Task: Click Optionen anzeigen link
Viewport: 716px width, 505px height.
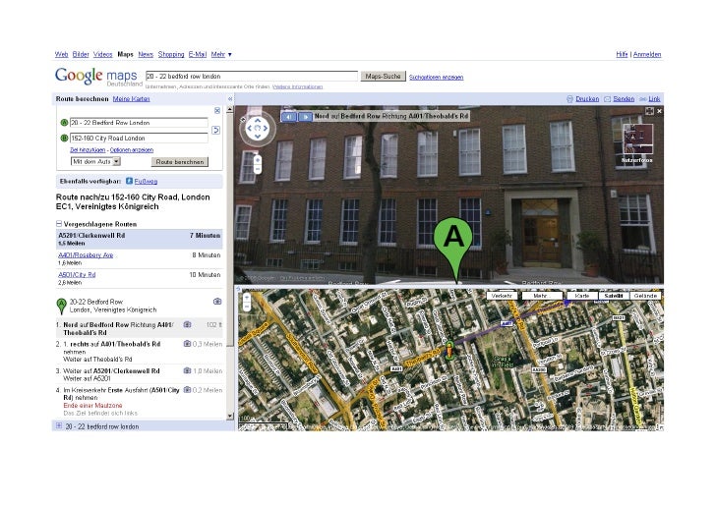Action: tap(132, 149)
